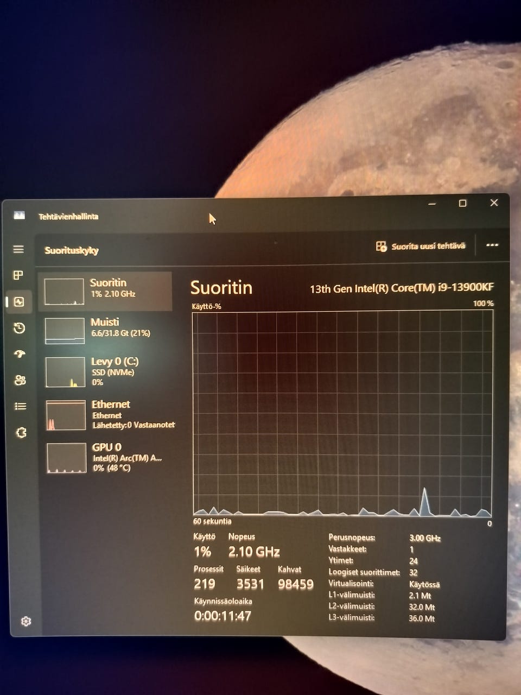Click the L1-välimuisti label
Viewport: 521px width, 695px height.
click(x=351, y=595)
